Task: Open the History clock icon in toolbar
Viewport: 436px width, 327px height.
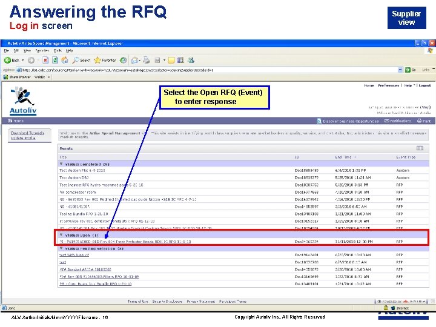Action: (123, 60)
